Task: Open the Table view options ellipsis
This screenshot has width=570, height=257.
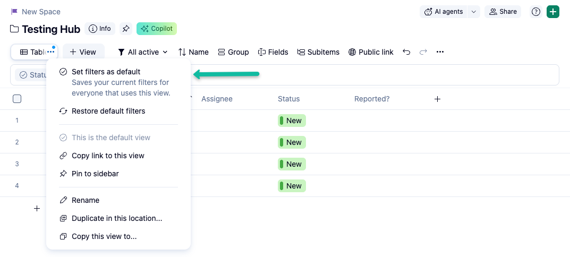Action: 51,52
